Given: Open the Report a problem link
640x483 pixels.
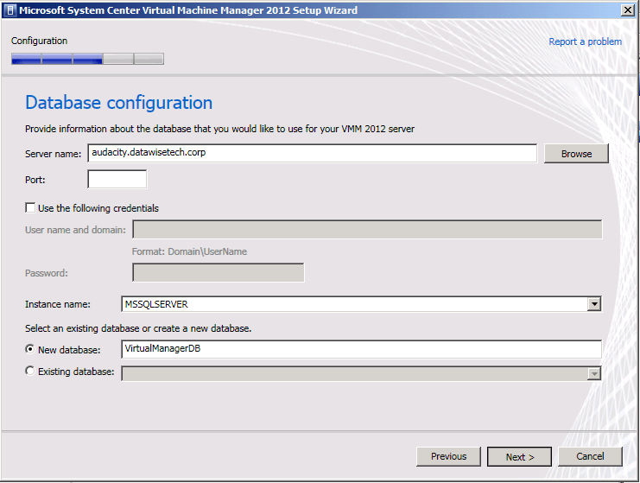Looking at the screenshot, I should [585, 41].
